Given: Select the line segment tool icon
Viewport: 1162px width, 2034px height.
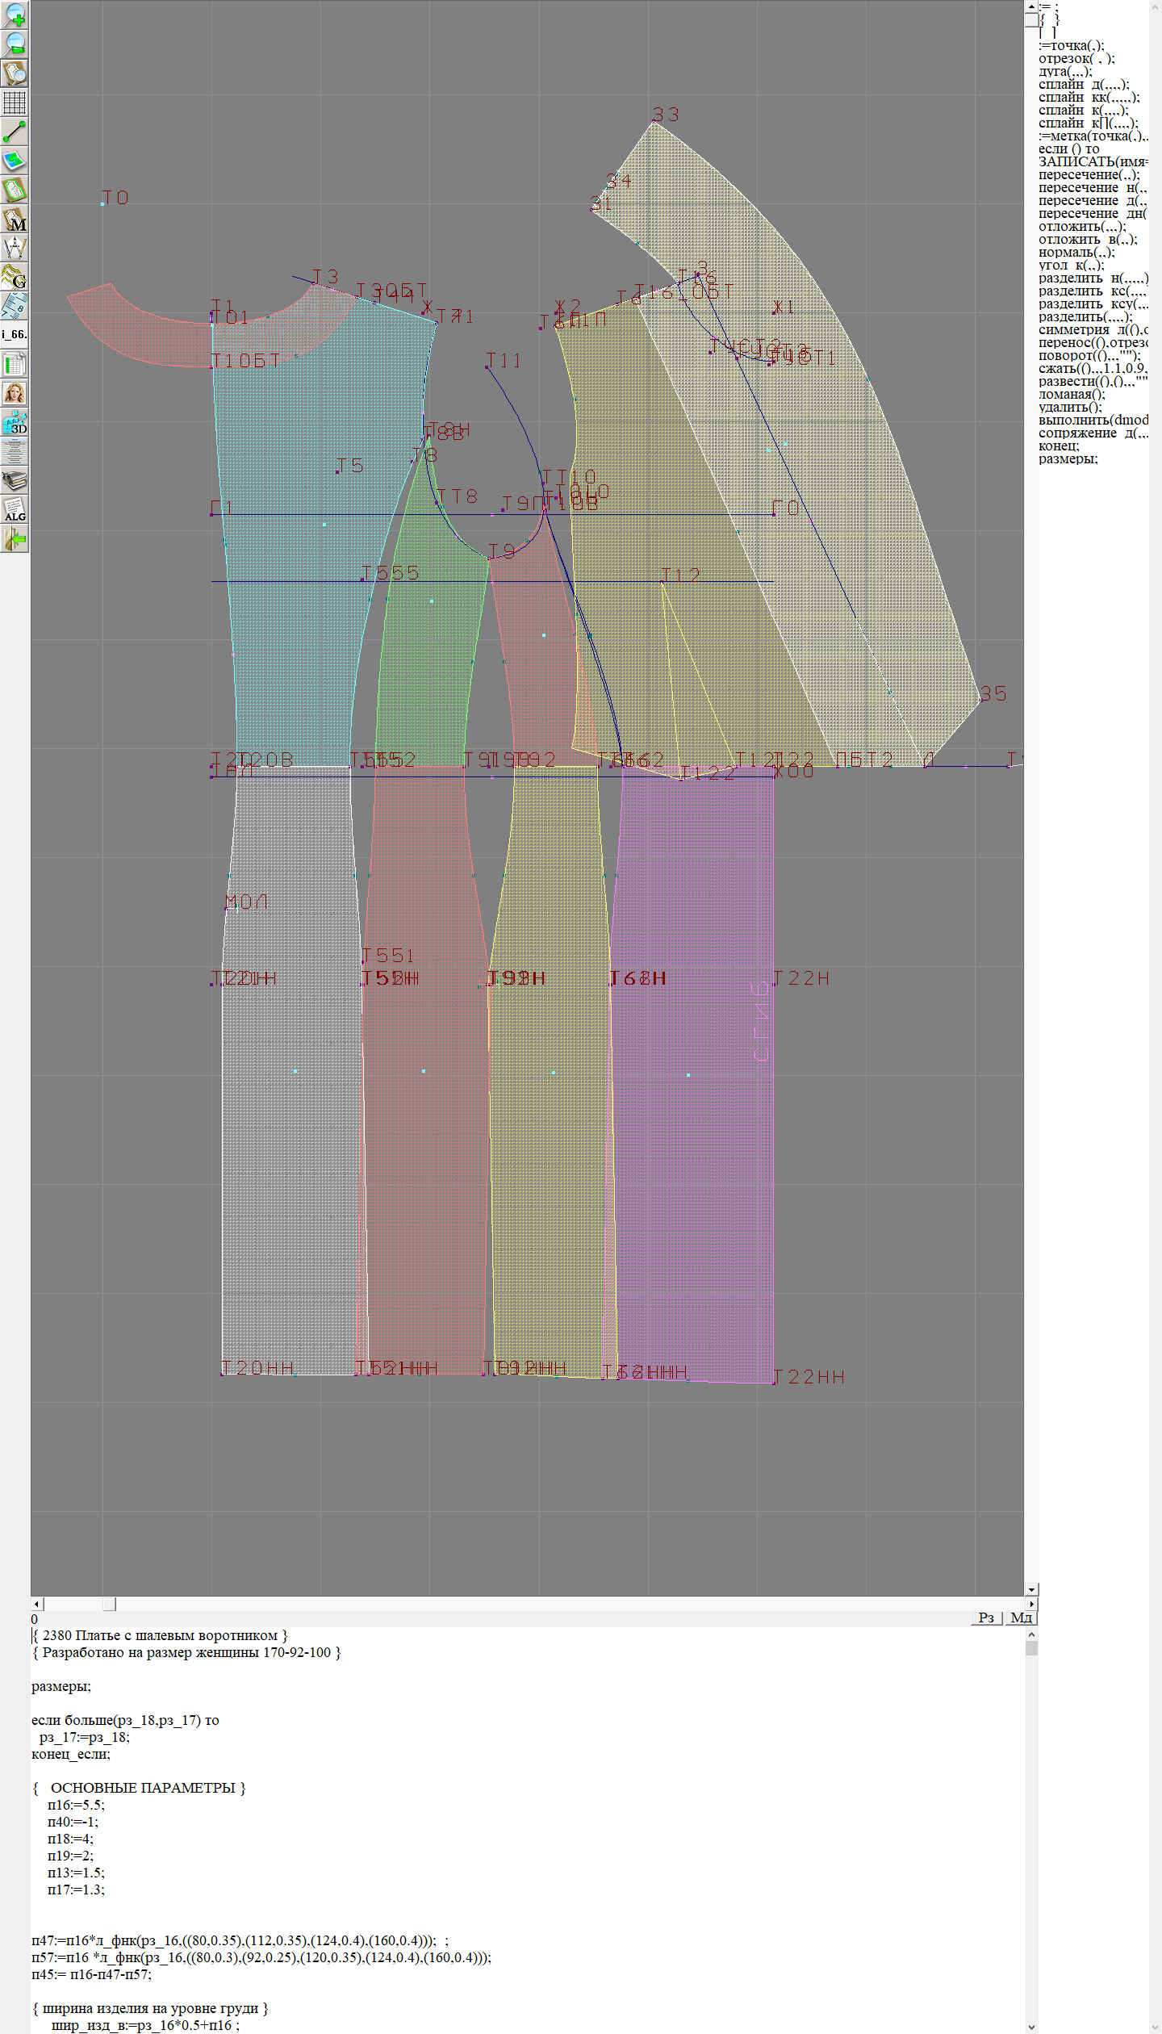Looking at the screenshot, I should coord(15,131).
